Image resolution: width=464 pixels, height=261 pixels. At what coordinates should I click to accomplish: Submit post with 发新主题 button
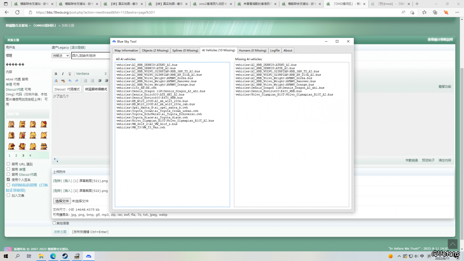pos(60,232)
